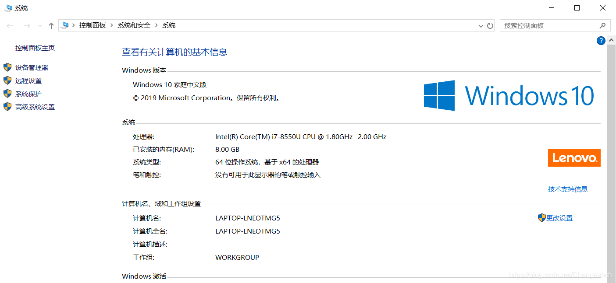616x283 pixels.
Task: Click the shield icon beside 远程设置
Action: tap(7, 80)
